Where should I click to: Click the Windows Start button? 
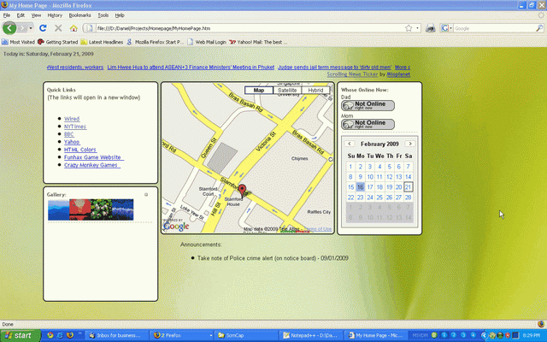19,335
